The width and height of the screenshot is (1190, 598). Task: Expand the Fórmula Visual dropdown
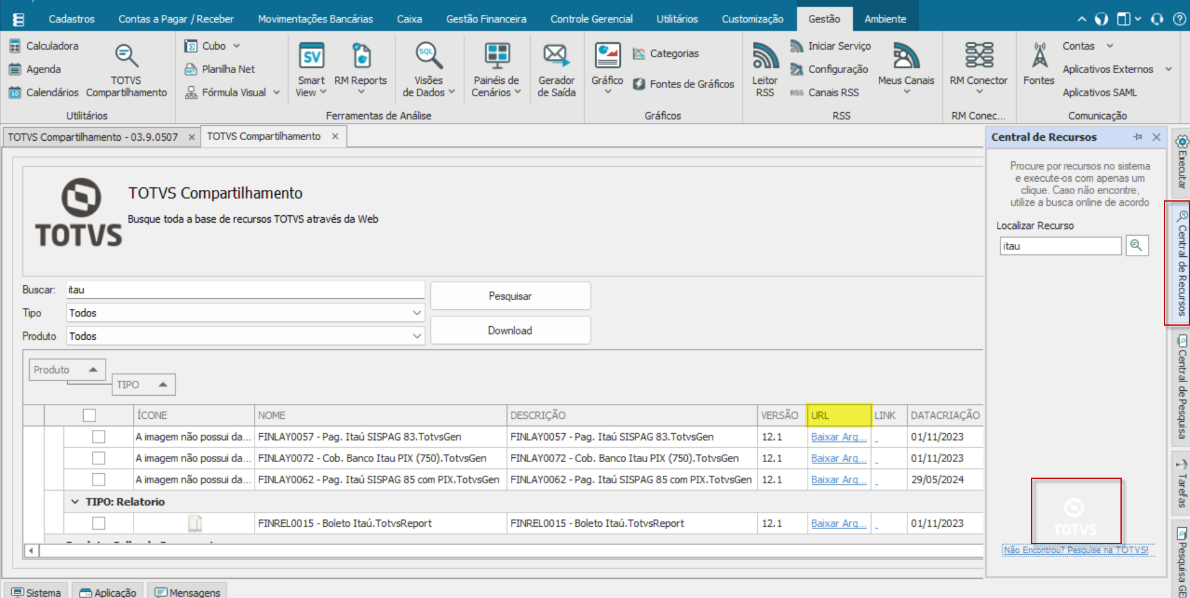(x=277, y=92)
